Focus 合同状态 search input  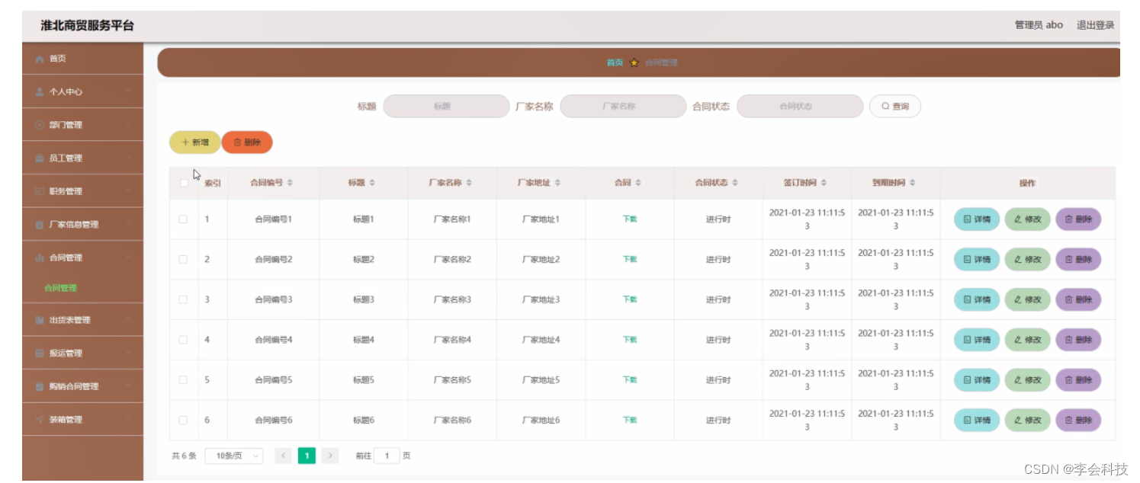pyautogui.click(x=800, y=107)
